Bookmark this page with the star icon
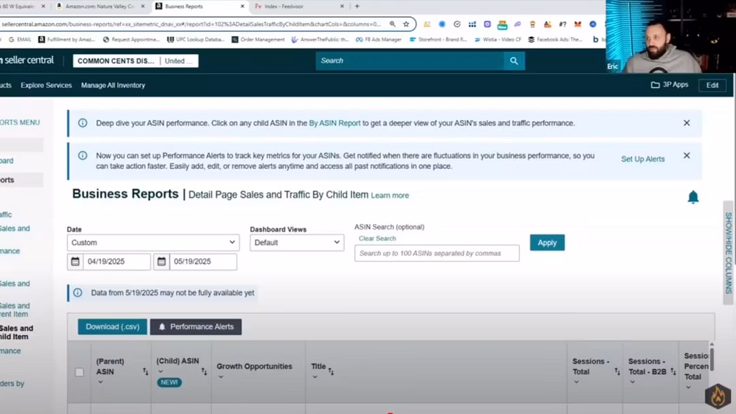 point(406,24)
